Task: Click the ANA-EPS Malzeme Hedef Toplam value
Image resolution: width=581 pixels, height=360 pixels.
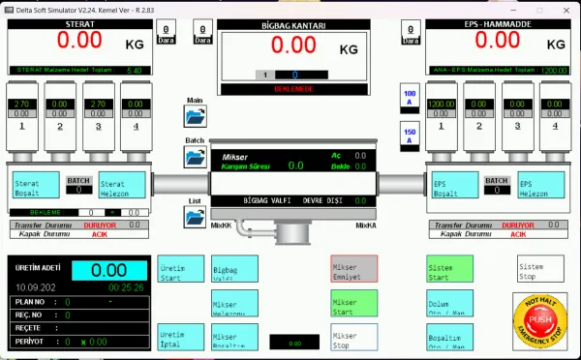Action: (554, 71)
